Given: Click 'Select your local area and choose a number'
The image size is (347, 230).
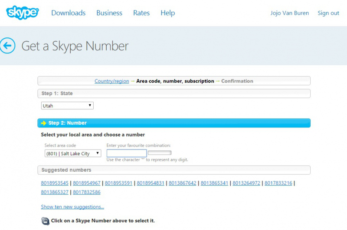Looking at the screenshot, I should (x=93, y=135).
